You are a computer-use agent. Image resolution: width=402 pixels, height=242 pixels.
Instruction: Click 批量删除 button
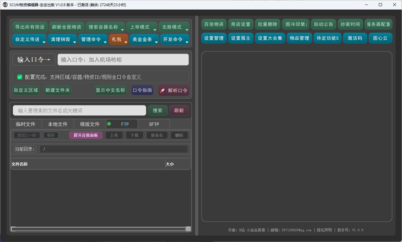click(268, 24)
